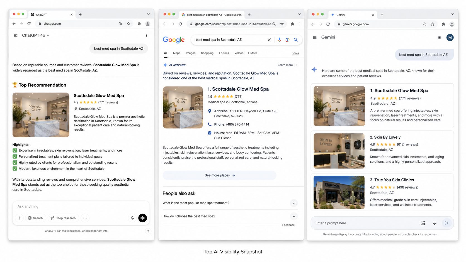Bookmark the chatgpt.com page with star
Screen dimensions: 466x262
[128, 24]
